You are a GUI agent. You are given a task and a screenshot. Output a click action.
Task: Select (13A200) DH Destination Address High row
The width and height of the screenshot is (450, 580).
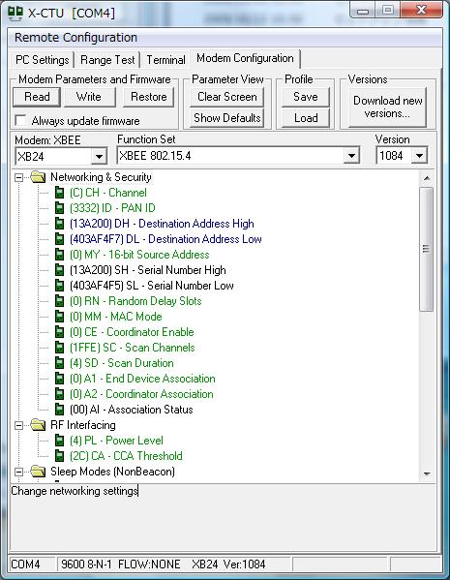162,224
